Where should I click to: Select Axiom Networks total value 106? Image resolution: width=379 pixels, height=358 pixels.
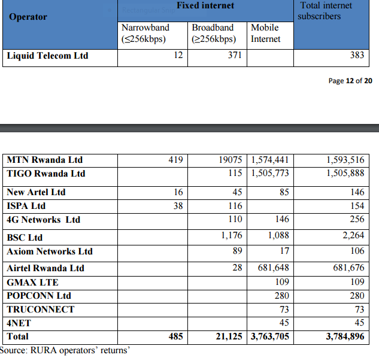click(x=357, y=251)
